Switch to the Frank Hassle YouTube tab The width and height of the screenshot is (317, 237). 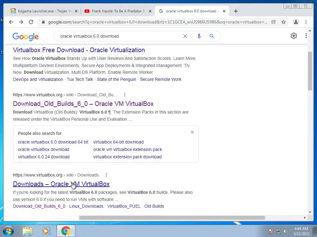pyautogui.click(x=118, y=11)
